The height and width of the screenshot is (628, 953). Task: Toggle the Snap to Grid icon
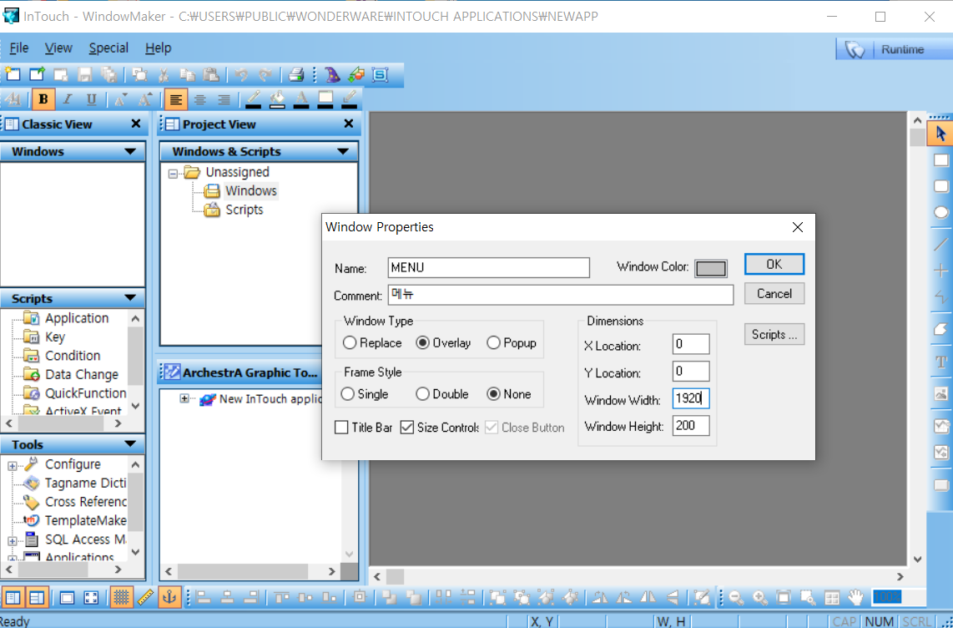pyautogui.click(x=121, y=598)
